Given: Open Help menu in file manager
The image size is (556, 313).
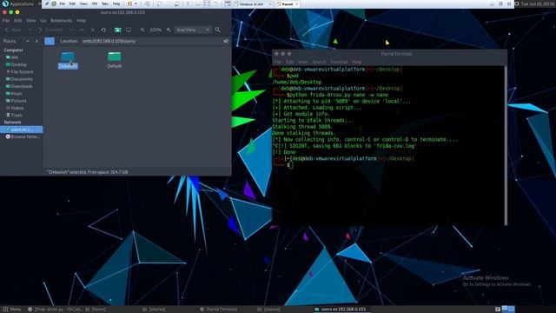Looking at the screenshot, I should tap(81, 21).
